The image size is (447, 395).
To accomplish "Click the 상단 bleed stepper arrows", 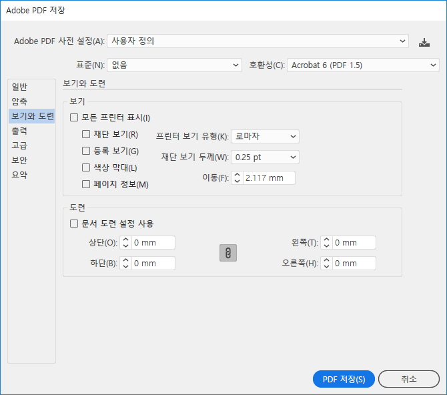I will (x=125, y=242).
